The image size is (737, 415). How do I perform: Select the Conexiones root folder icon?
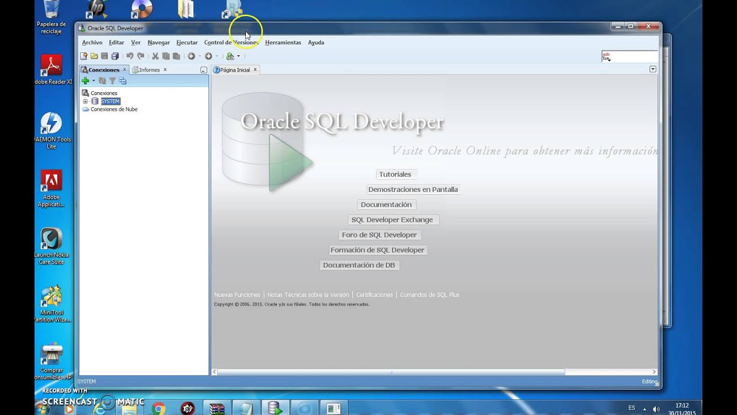click(x=85, y=93)
